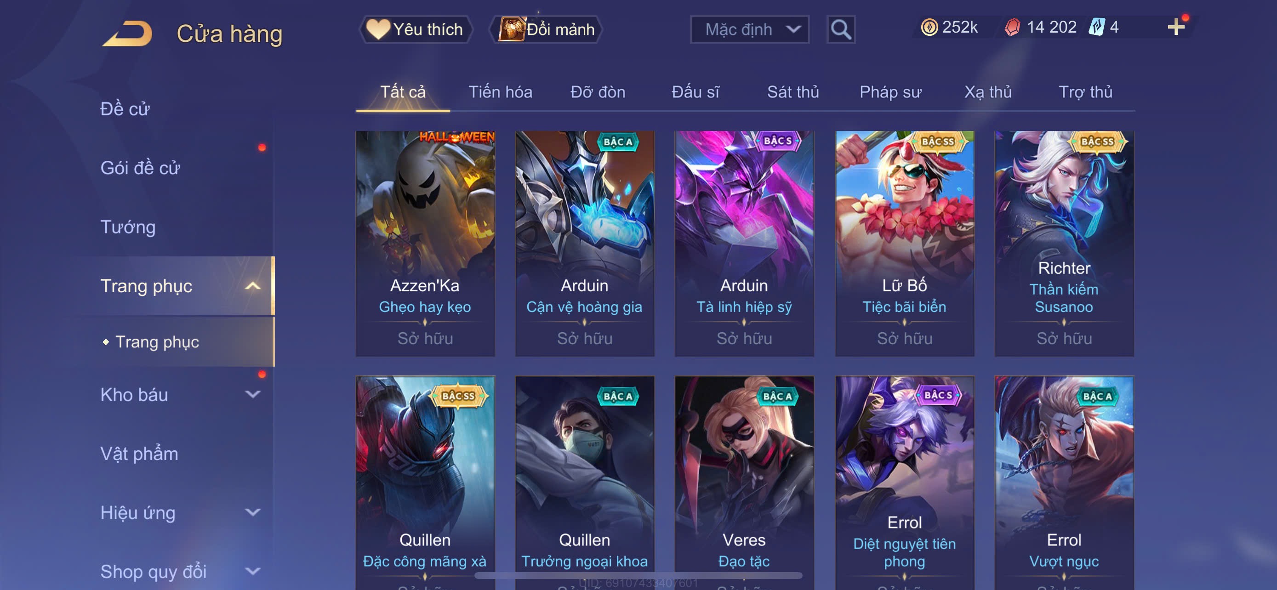This screenshot has width=1277, height=590.
Task: Select the Trang phục sub-item
Action: 157,342
